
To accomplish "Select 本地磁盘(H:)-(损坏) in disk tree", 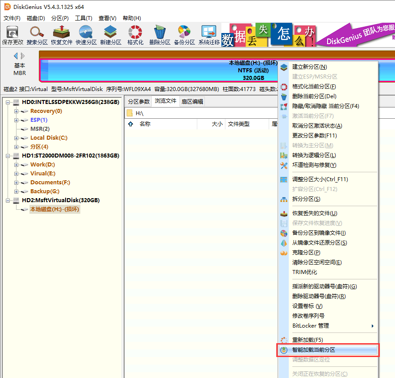I will coord(54,209).
